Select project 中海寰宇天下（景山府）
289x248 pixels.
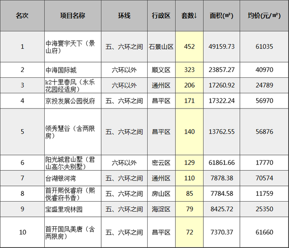click(x=73, y=47)
